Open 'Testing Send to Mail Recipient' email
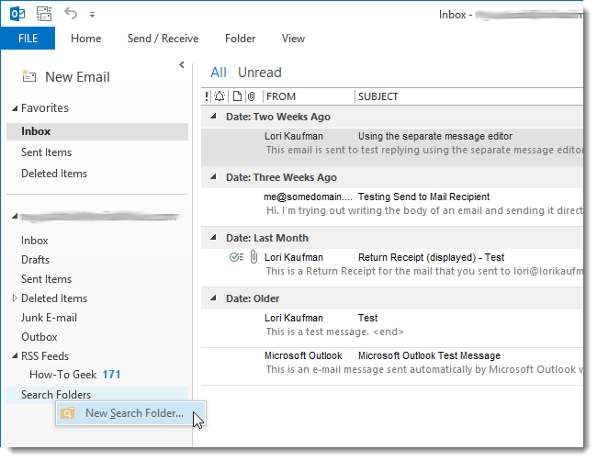The image size is (597, 461). point(392,208)
